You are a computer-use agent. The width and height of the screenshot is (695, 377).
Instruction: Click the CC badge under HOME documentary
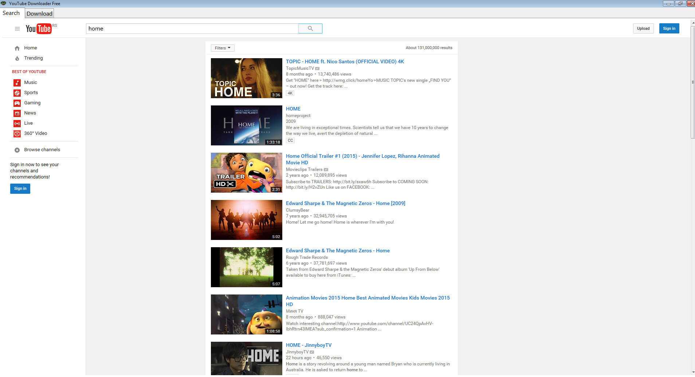tap(290, 141)
